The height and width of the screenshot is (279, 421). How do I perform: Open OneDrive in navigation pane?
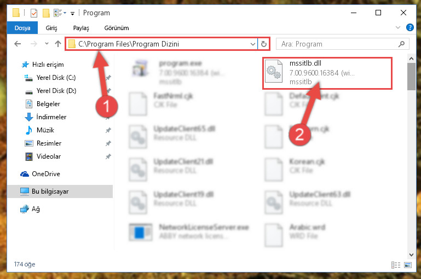46,174
